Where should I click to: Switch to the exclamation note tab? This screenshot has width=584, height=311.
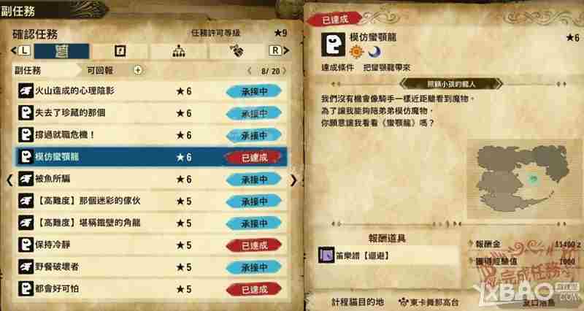pos(120,51)
